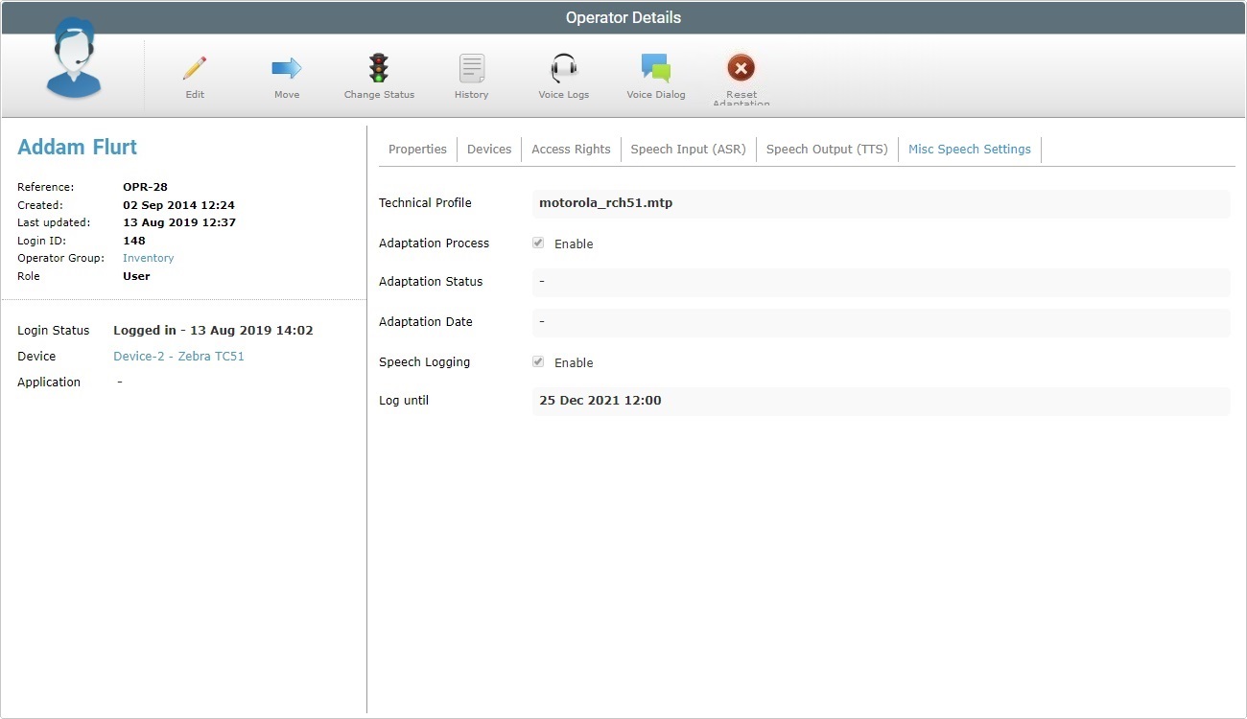Viewport: 1247px width, 719px height.
Task: Switch to the Access Rights tab
Action: click(x=571, y=149)
